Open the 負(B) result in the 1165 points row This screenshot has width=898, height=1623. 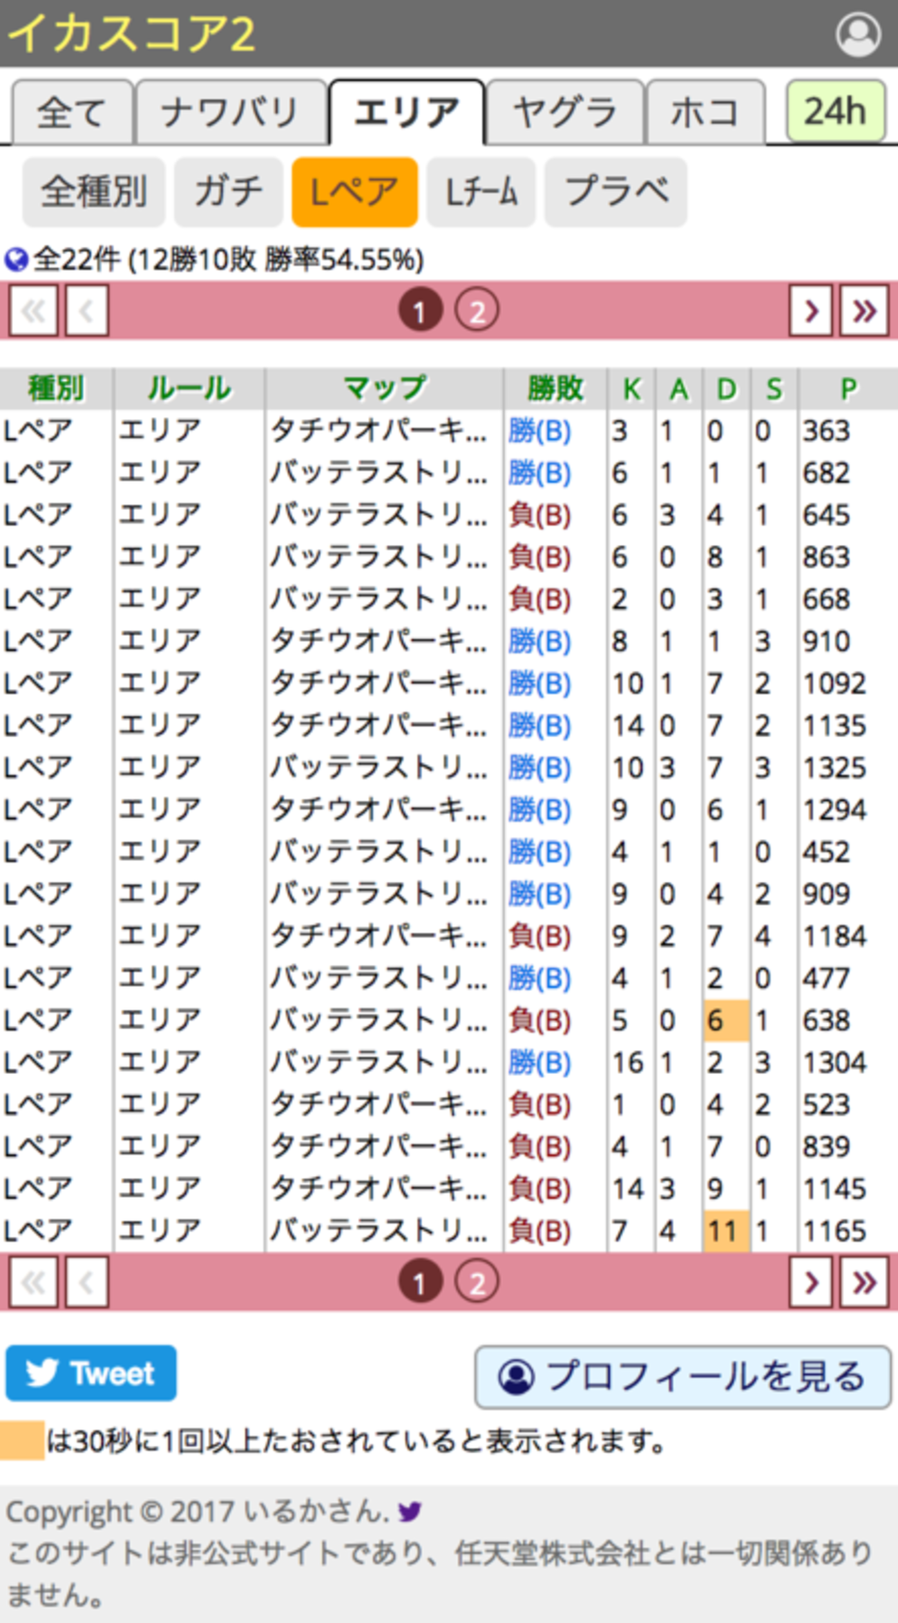539,1231
